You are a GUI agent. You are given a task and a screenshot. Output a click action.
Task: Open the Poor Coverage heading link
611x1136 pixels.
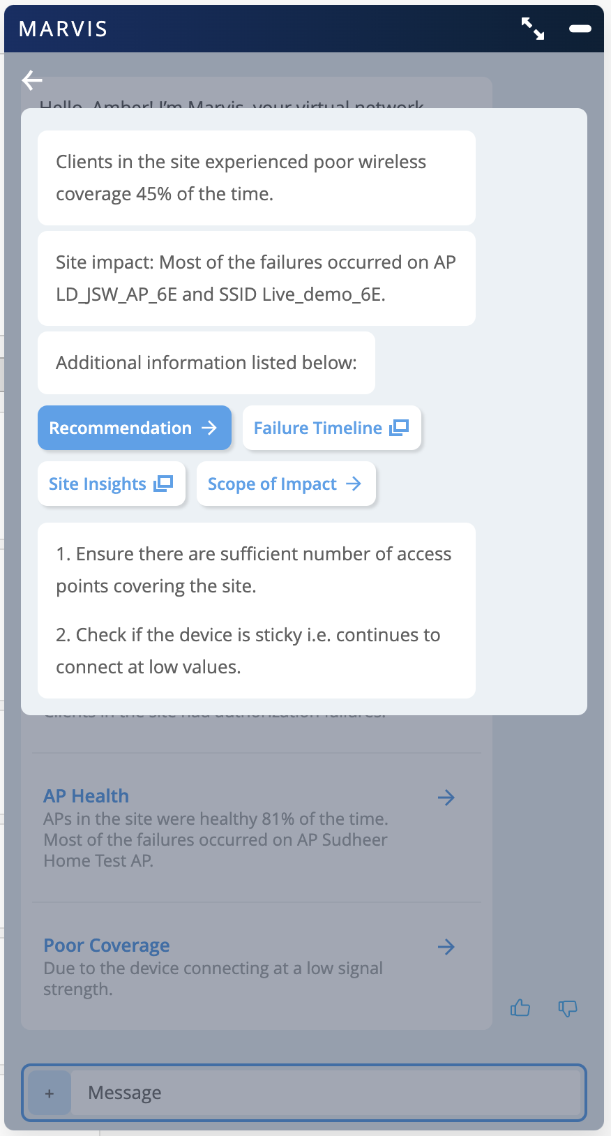tap(107, 946)
